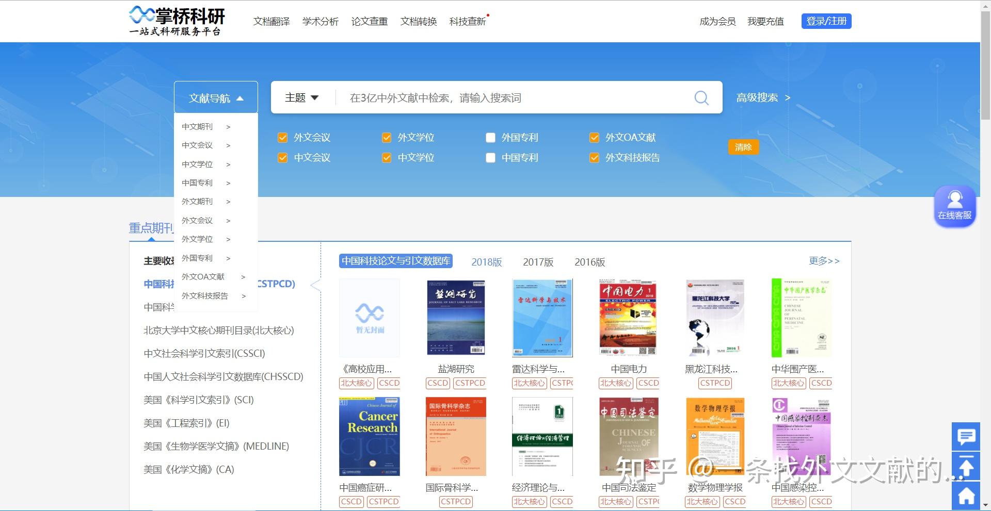The width and height of the screenshot is (991, 511).
Task: Collapse the 文献导航 dropdown
Action: point(216,97)
